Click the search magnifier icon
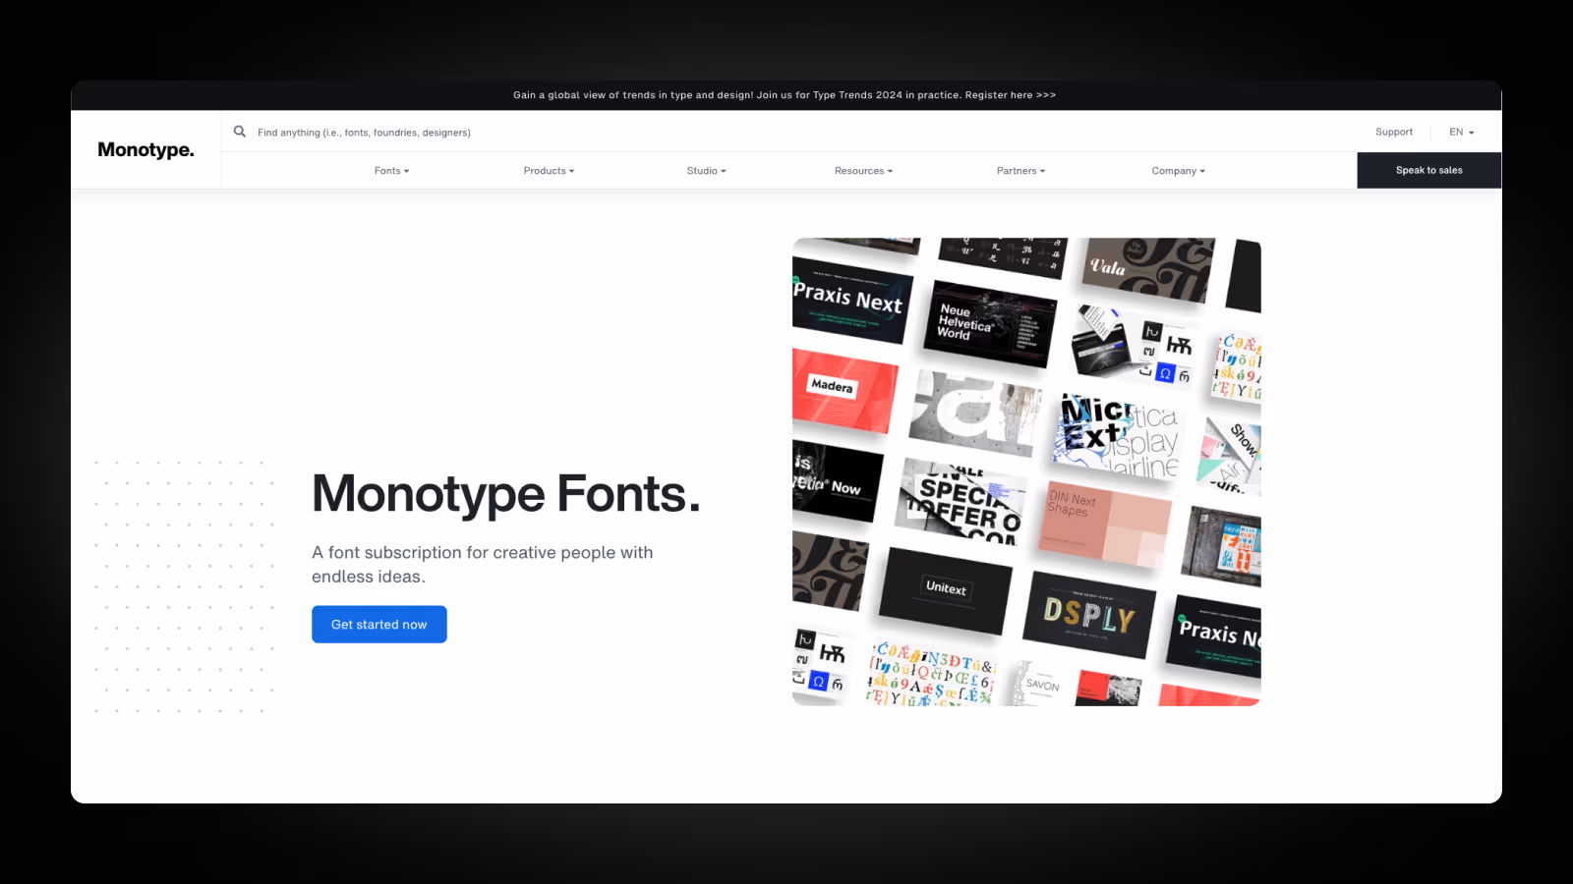Image resolution: width=1573 pixels, height=884 pixels. click(x=239, y=132)
